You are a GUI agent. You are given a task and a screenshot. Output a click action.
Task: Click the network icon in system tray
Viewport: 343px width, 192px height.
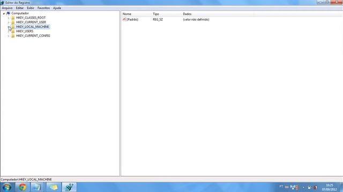[293, 187]
